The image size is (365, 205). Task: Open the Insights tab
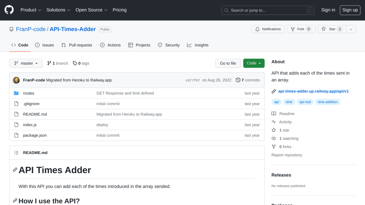point(198,45)
